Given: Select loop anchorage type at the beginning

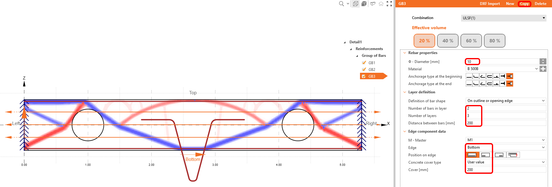Looking at the screenshot, I should click(x=489, y=76).
